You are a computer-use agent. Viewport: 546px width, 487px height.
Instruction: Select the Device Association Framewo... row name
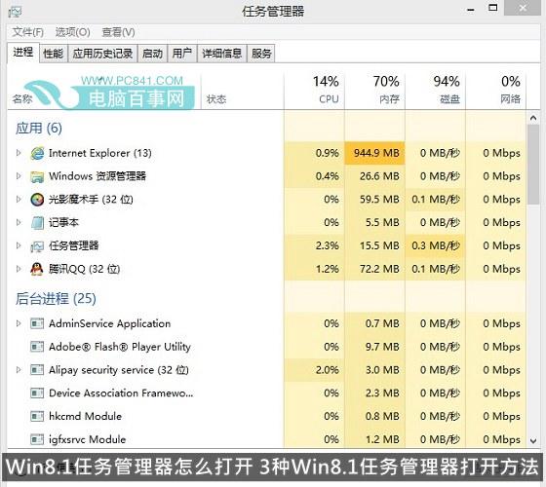[x=121, y=393]
